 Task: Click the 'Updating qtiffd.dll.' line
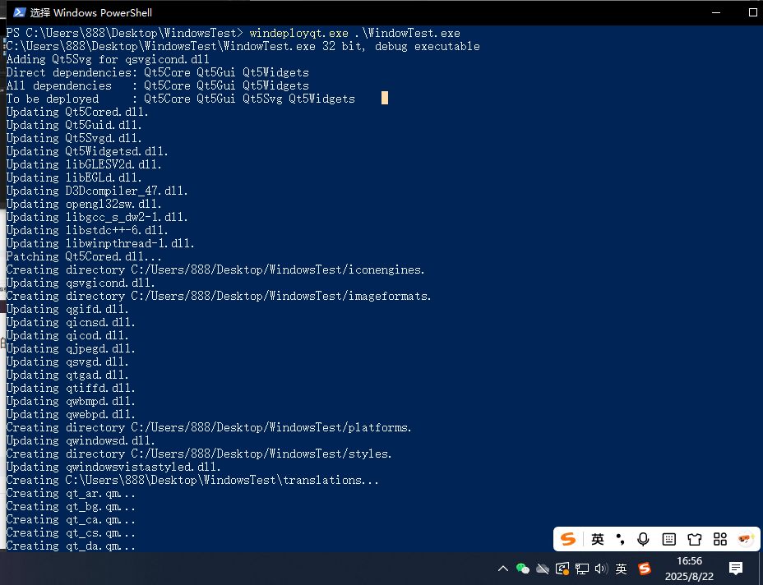(71, 388)
